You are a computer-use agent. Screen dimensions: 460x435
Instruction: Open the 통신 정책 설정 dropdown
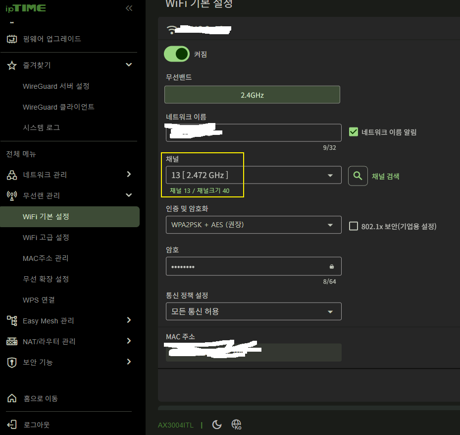click(x=254, y=311)
